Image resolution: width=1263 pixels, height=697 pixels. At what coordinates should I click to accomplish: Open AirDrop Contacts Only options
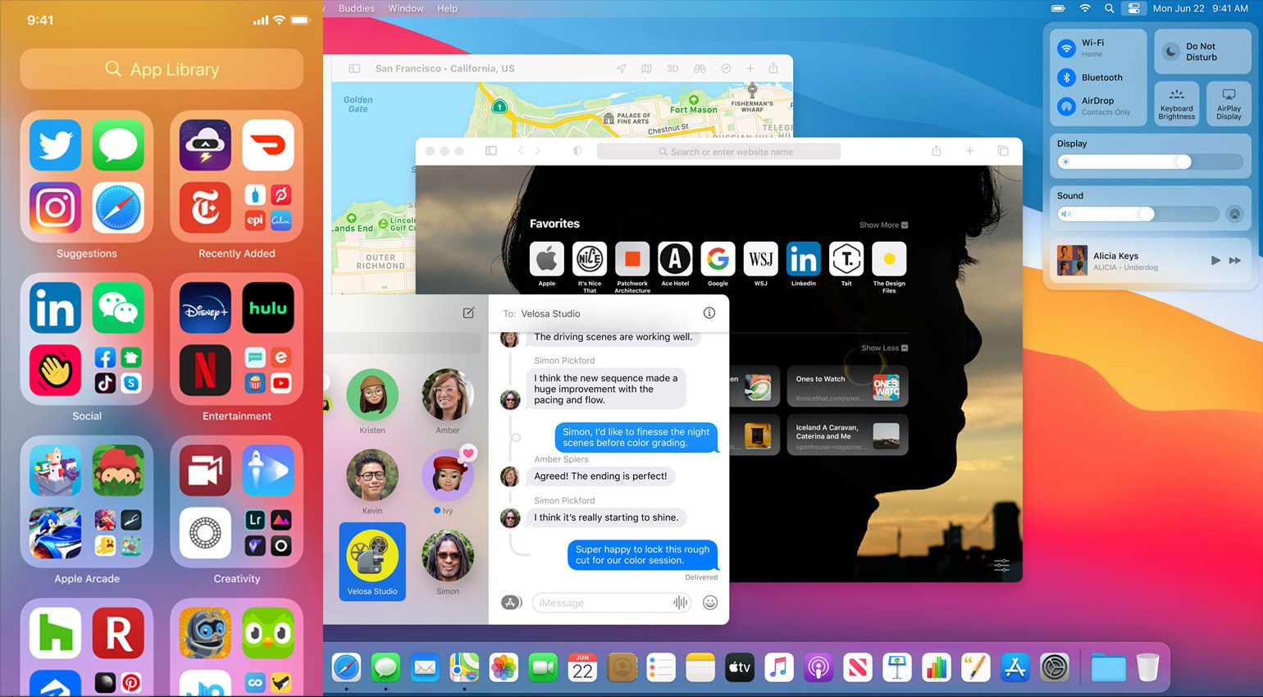click(1066, 106)
